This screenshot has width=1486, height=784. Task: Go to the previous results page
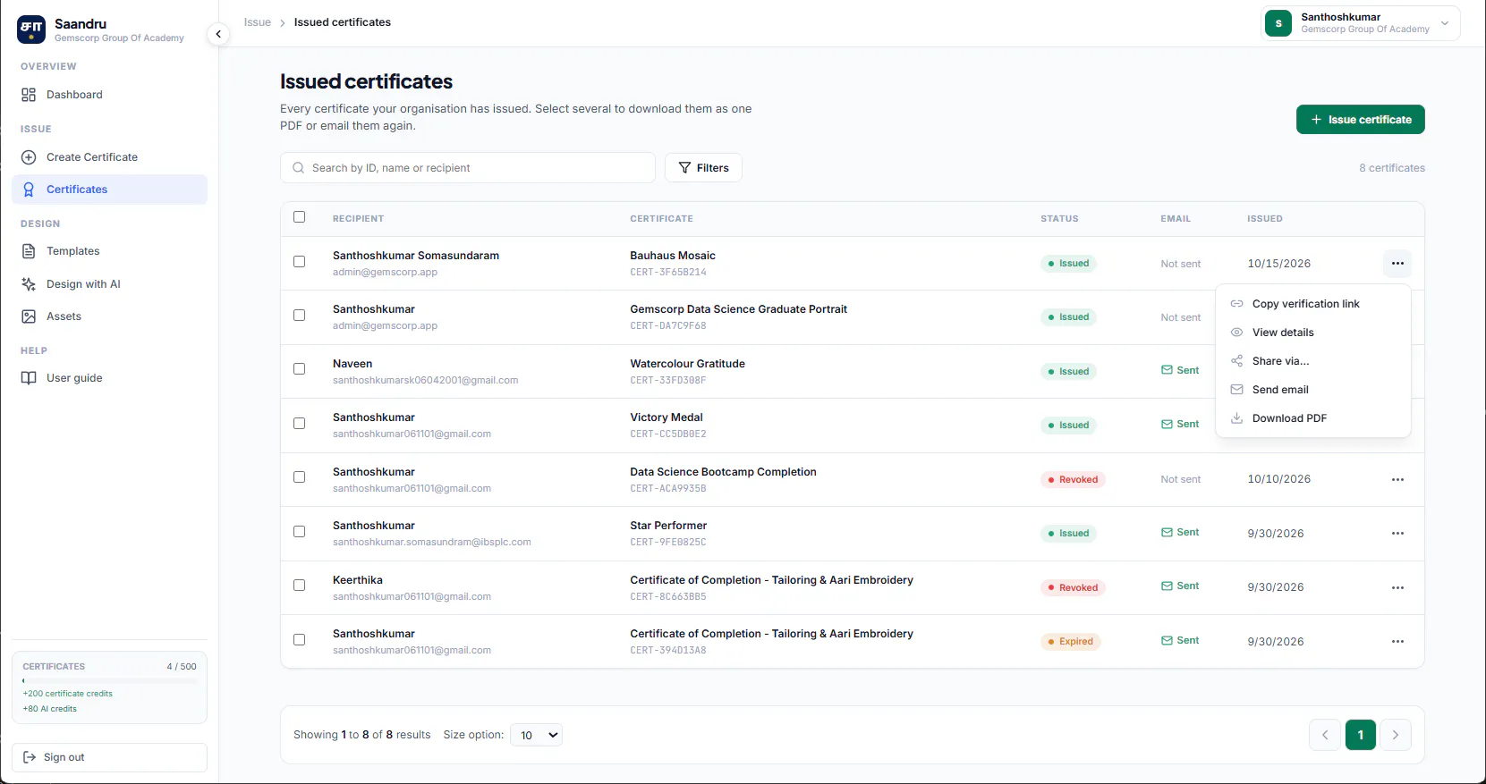click(1325, 735)
